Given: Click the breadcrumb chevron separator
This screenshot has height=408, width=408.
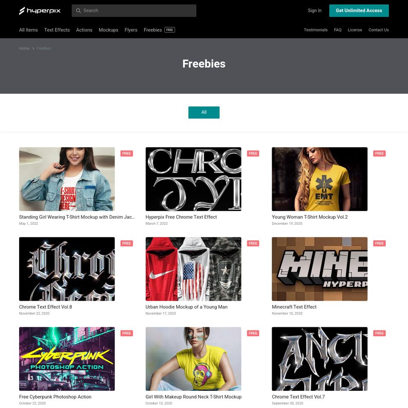Looking at the screenshot, I should [x=33, y=49].
